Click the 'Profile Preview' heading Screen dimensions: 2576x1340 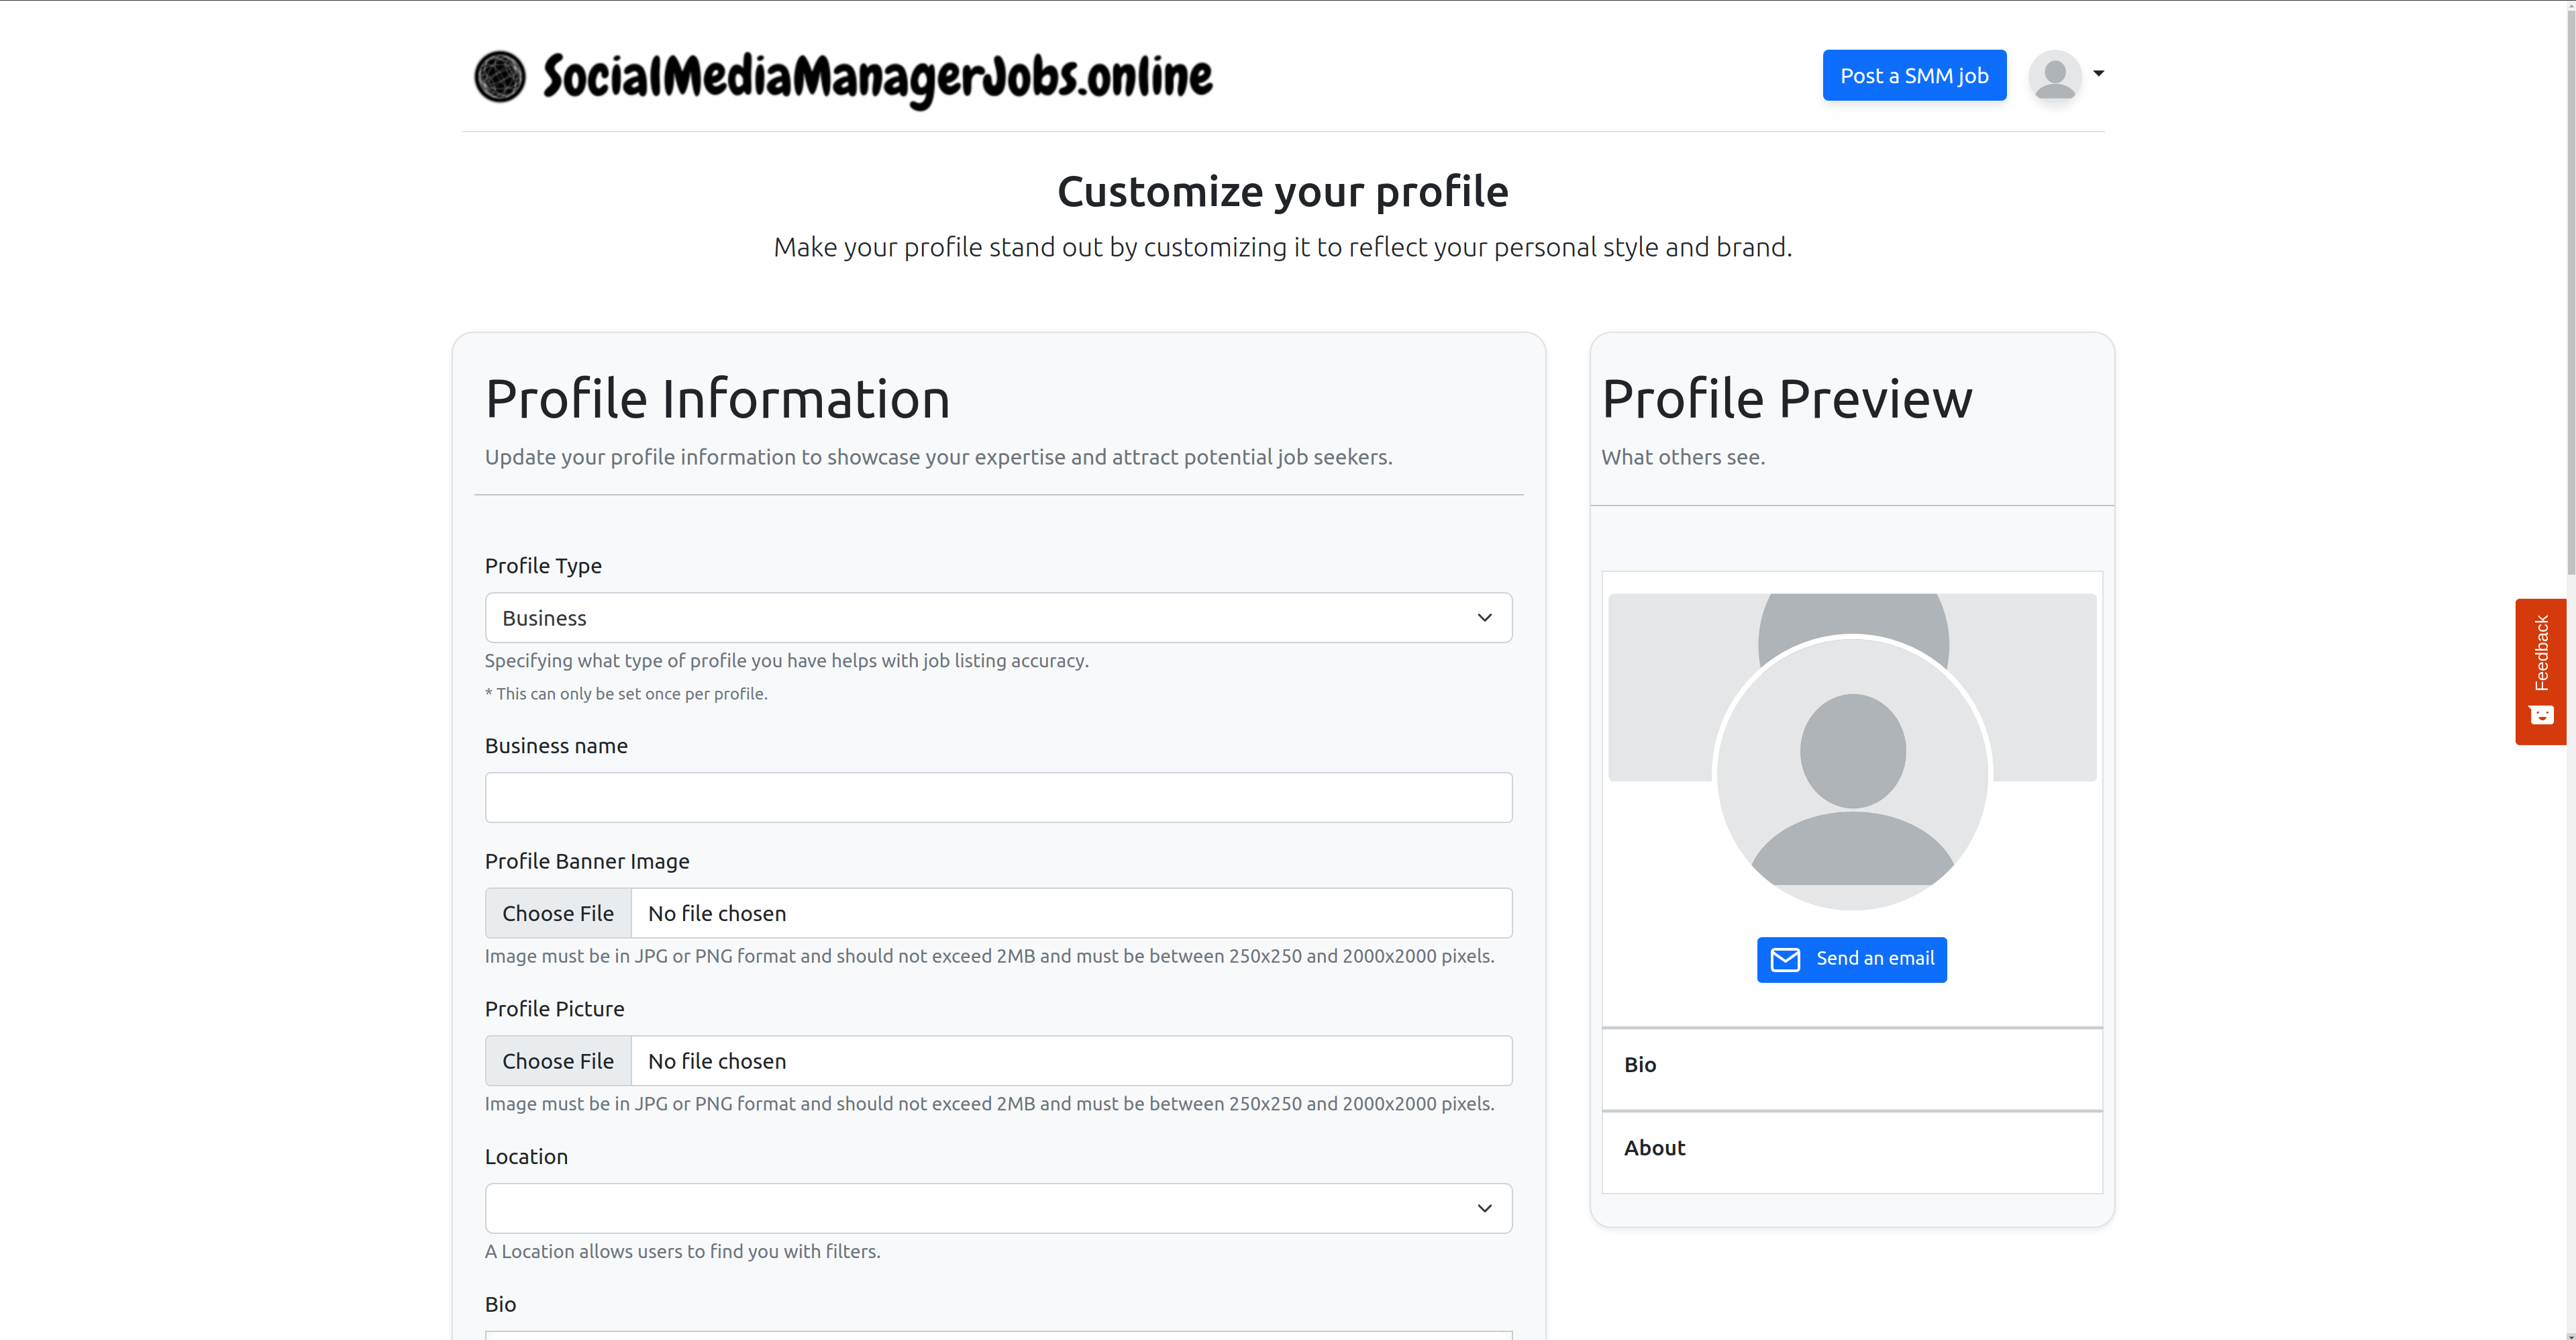point(1787,398)
